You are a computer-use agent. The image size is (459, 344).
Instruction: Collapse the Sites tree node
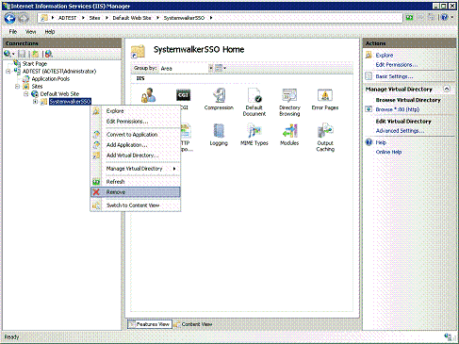tap(18, 87)
